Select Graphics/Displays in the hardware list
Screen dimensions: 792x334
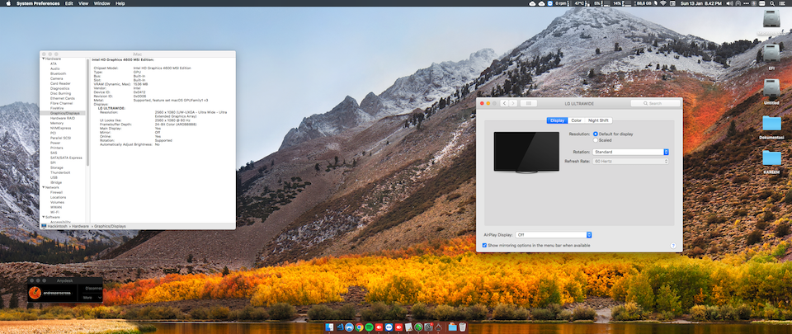64,113
